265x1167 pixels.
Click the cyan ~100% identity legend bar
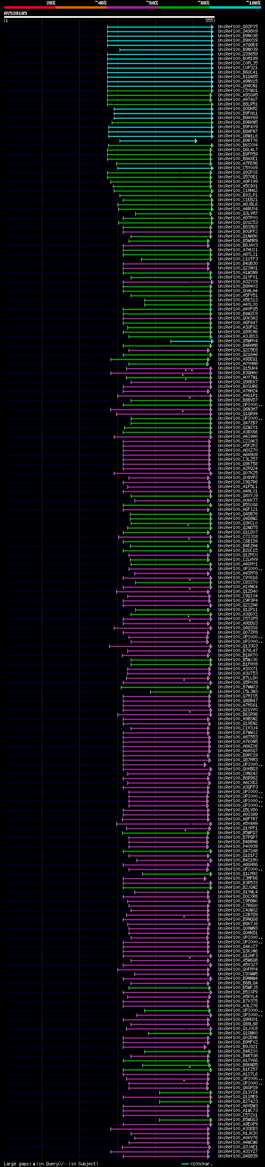[x=235, y=7]
